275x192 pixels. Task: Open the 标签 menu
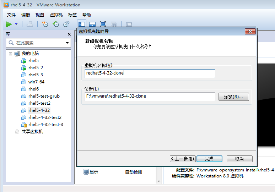(72, 15)
